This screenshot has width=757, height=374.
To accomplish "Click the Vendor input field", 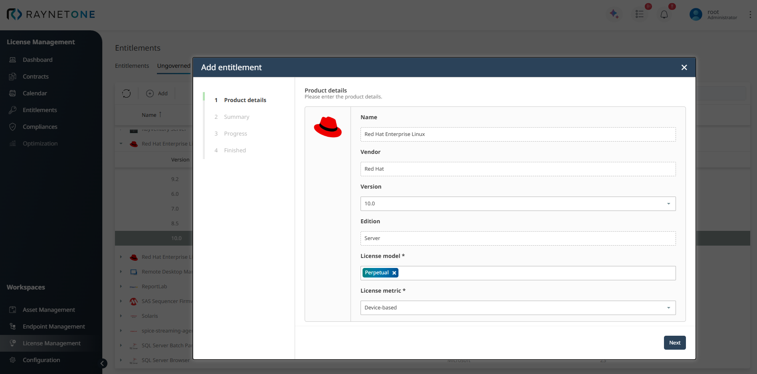I will point(518,169).
